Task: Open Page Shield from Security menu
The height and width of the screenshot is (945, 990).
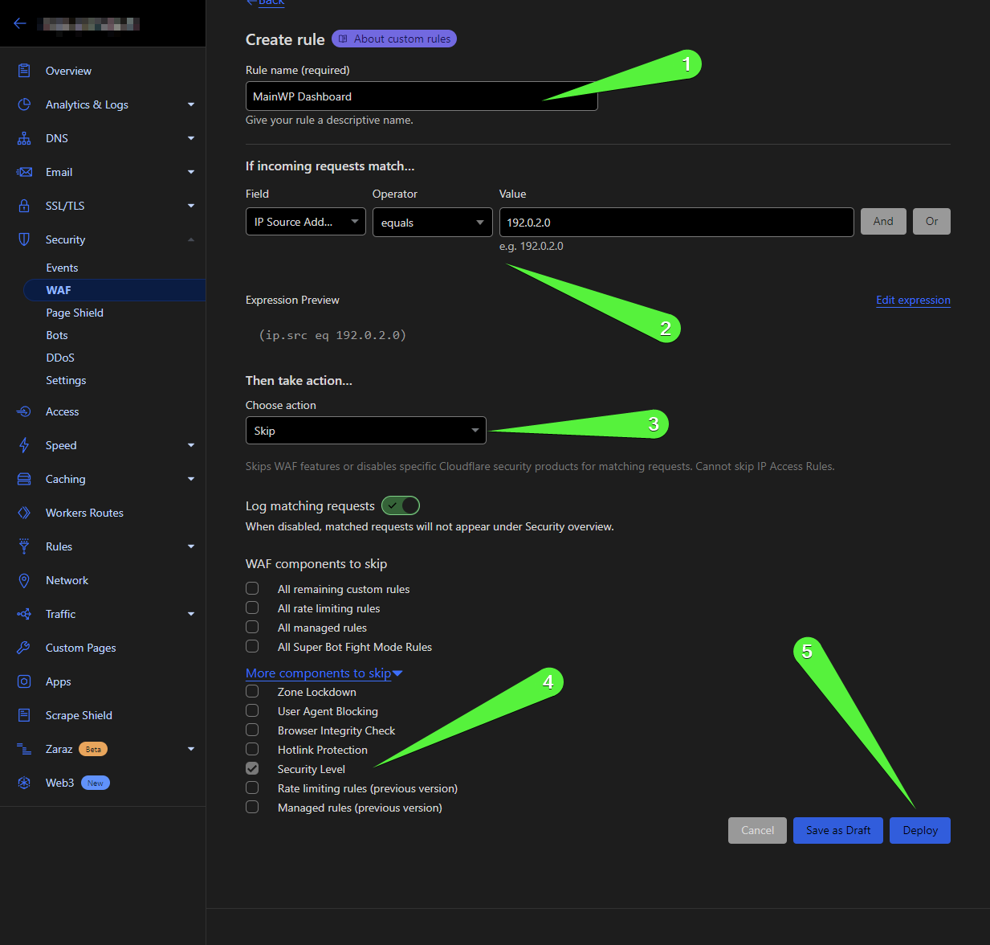Action: pyautogui.click(x=75, y=313)
